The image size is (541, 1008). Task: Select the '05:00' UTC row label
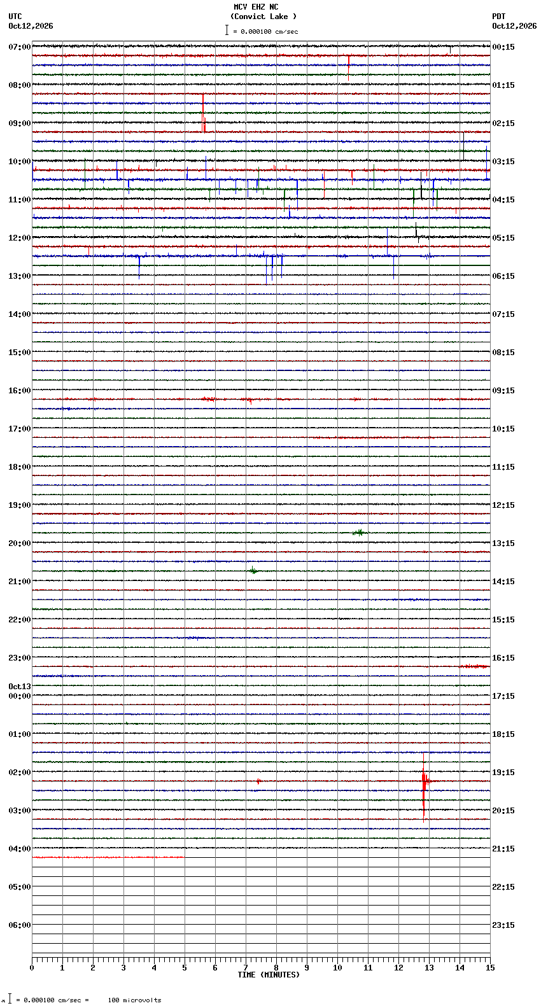point(20,887)
